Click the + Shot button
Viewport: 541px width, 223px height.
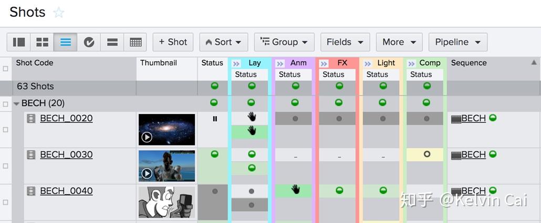[x=173, y=42]
